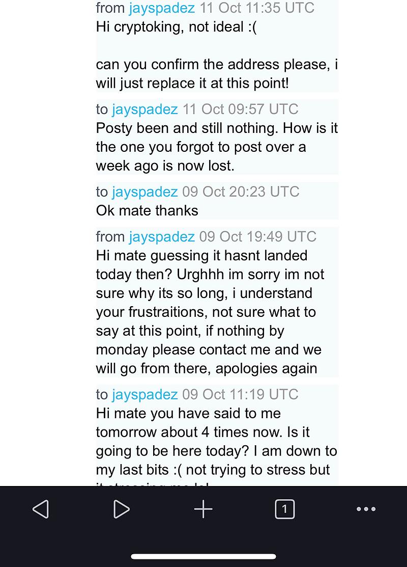Tap the browser forward arrow

coord(121,509)
